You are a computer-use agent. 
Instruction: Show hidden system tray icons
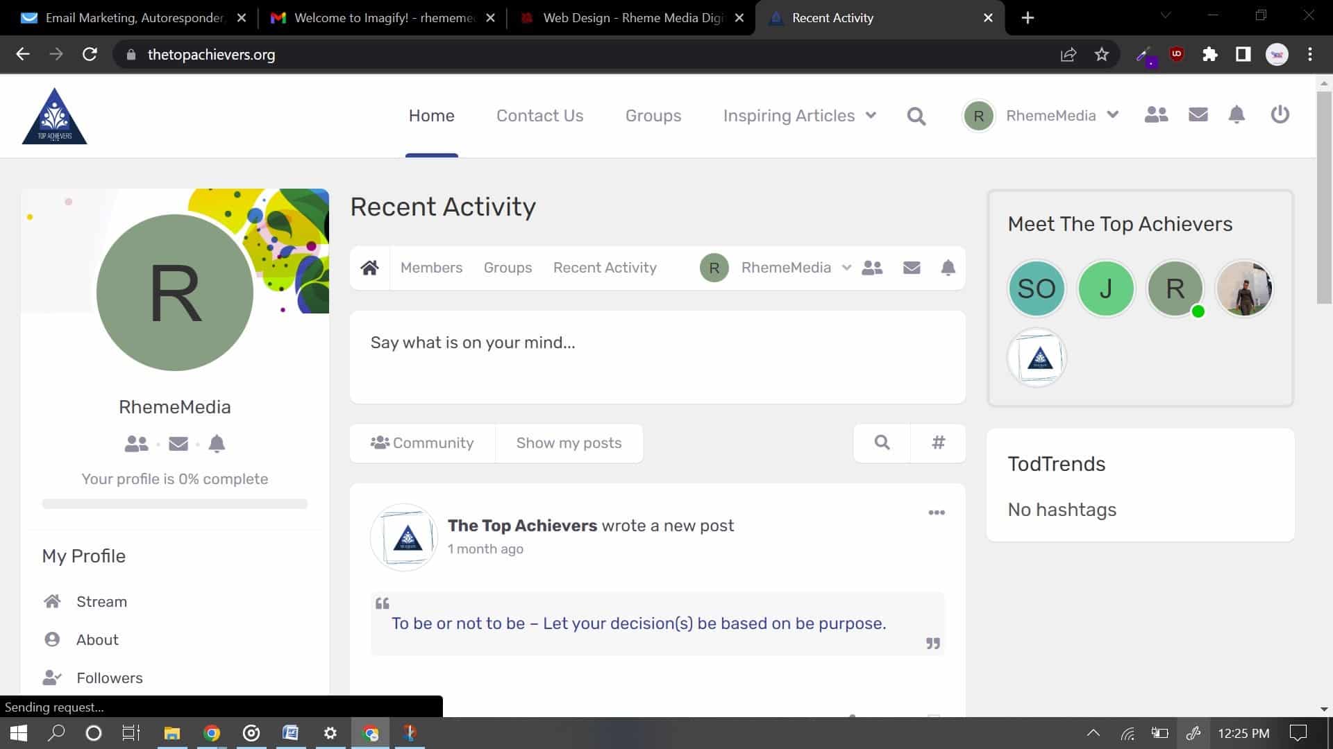1093,733
